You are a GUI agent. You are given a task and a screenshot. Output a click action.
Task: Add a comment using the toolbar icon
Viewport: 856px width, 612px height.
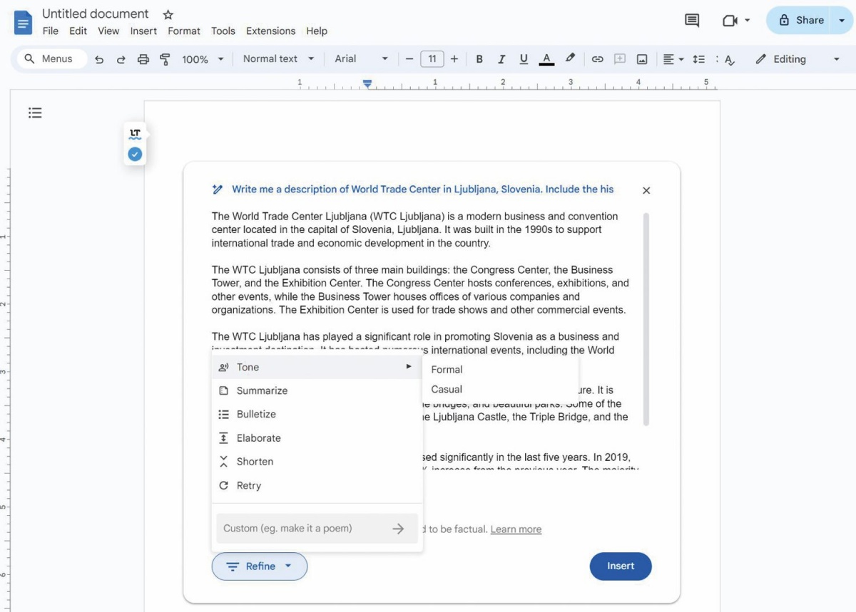click(620, 59)
